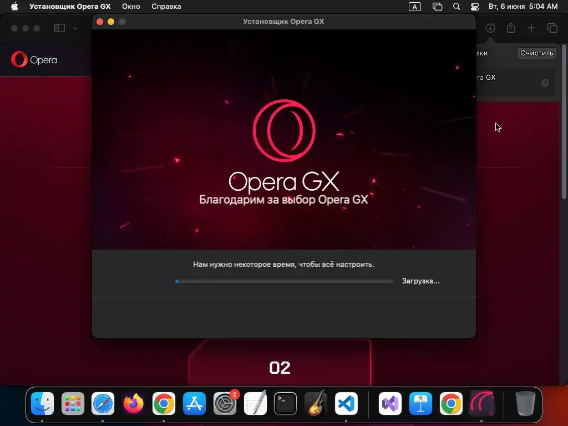
Task: Open System Settings from the Dock
Action: [x=225, y=404]
